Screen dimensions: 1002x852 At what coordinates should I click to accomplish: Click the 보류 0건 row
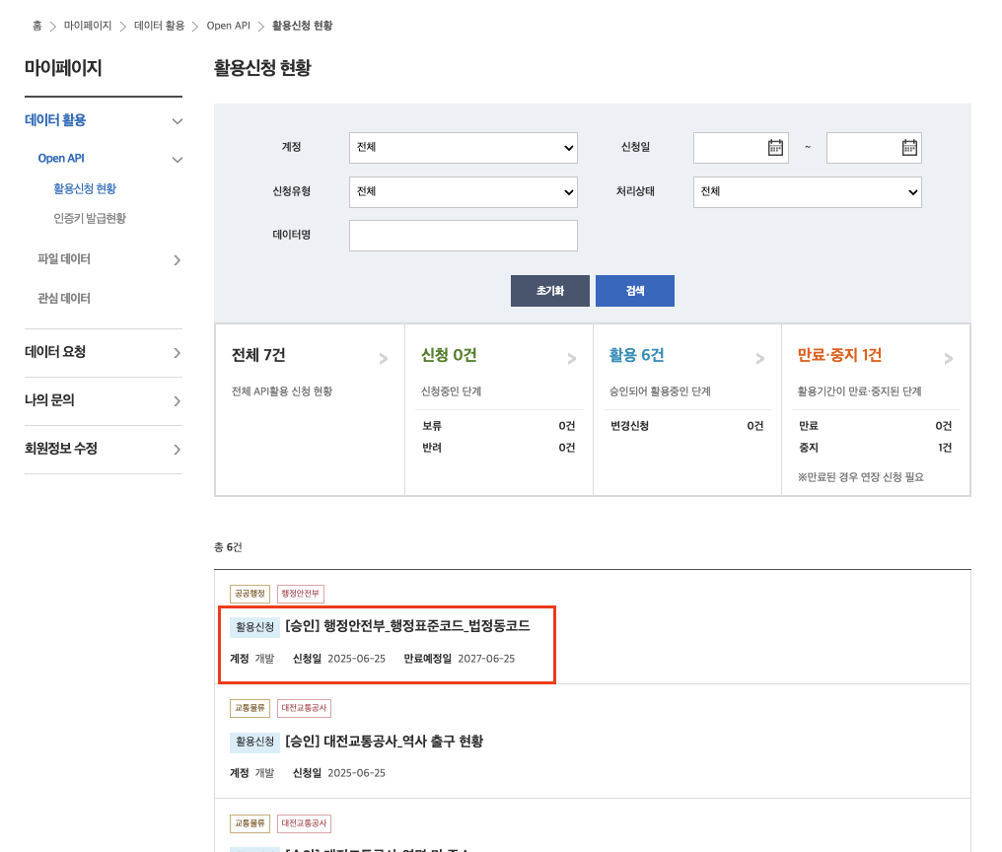coord(498,426)
